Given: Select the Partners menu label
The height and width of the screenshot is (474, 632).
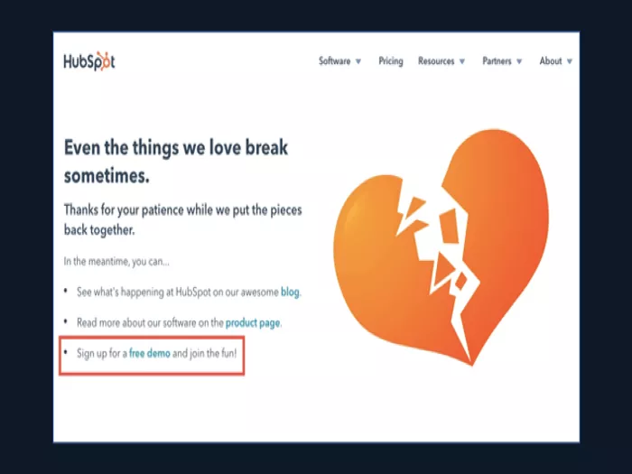Looking at the screenshot, I should click(497, 60).
